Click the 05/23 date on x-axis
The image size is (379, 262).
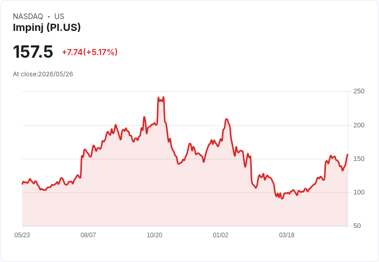(x=22, y=235)
